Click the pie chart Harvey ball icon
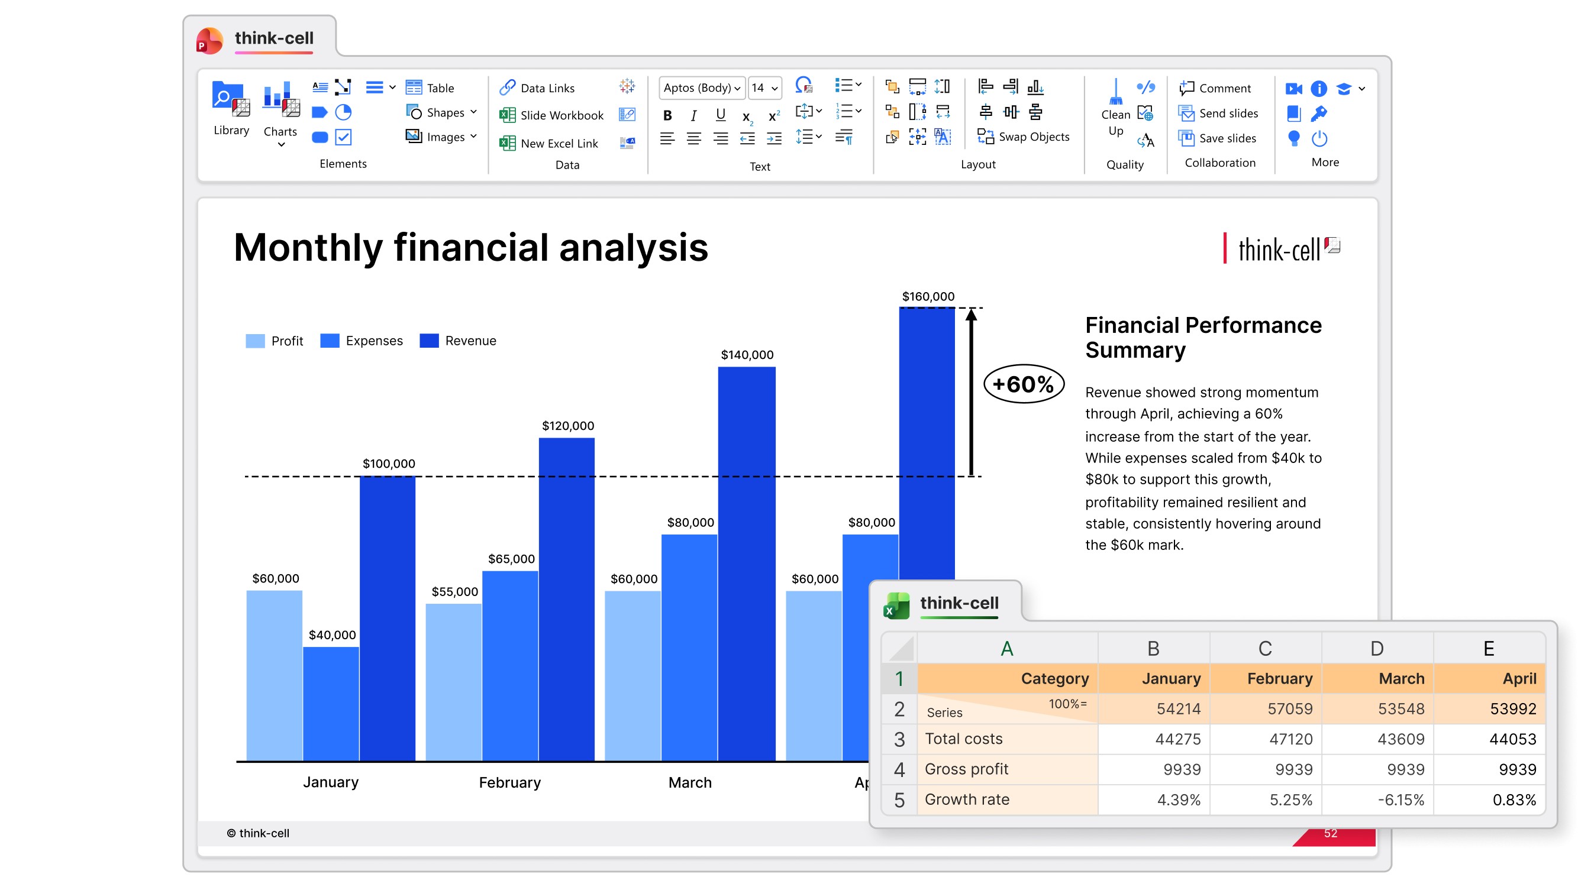Viewport: 1578px width, 887px height. (343, 112)
